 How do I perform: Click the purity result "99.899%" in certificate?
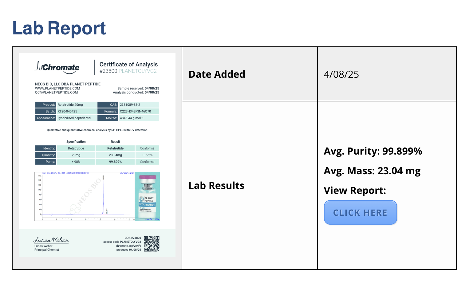click(x=115, y=162)
